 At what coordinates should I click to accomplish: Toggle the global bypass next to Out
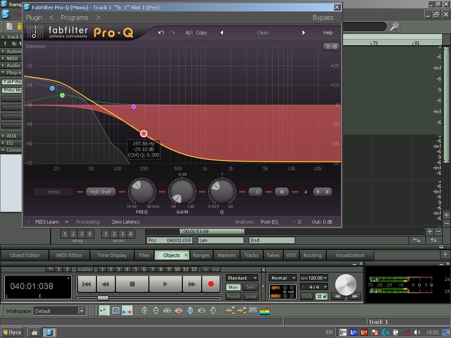[x=297, y=222]
